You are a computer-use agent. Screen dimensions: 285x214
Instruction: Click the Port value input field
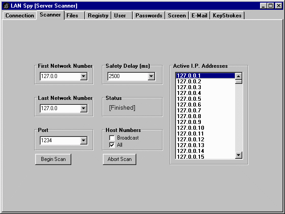[59, 141]
